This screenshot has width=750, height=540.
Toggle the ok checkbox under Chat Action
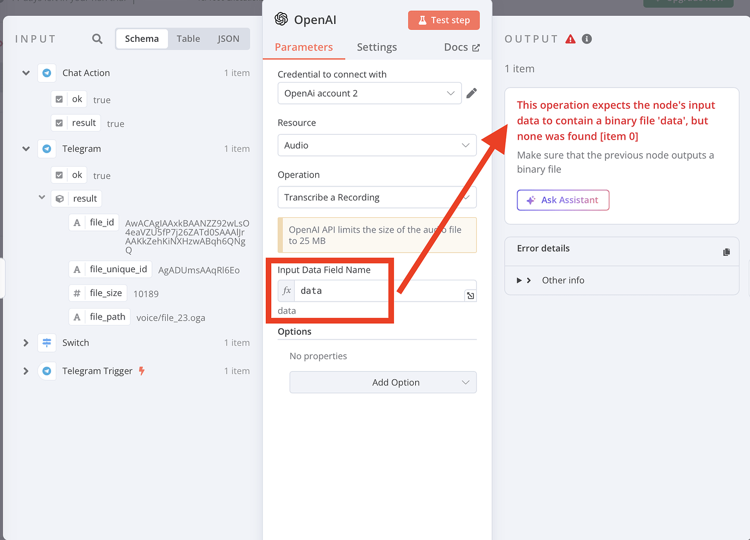coord(59,98)
